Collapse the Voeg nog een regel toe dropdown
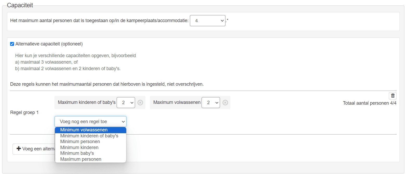The height and width of the screenshot is (174, 407). [90, 122]
